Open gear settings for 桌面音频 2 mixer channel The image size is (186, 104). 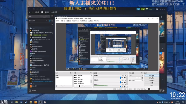click(x=125, y=82)
